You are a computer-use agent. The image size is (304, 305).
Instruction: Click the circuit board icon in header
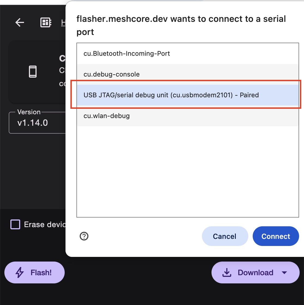click(x=46, y=22)
